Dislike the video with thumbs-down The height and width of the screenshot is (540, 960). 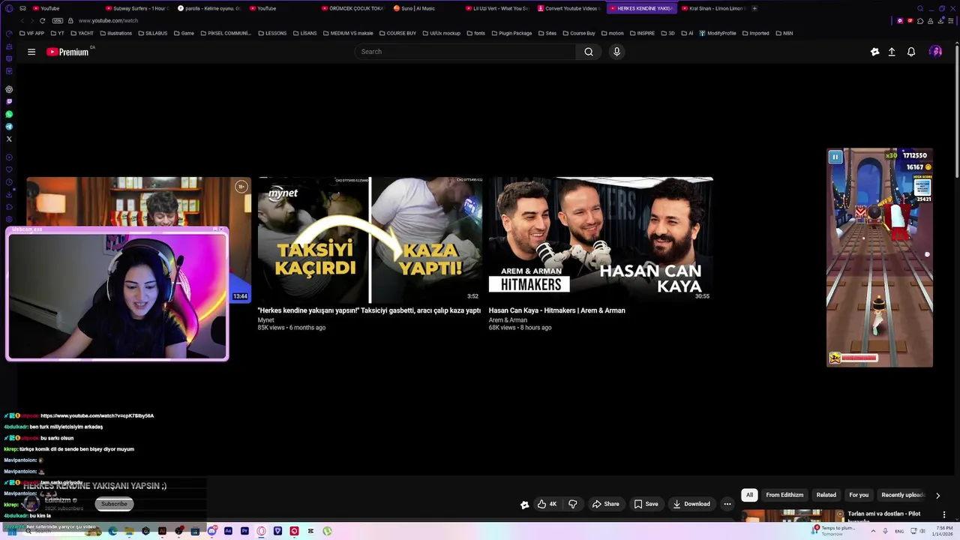coord(572,504)
